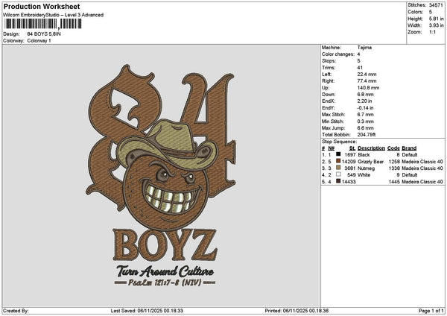Click the Trims value 41
Image resolution: width=447 pixels, height=316 pixels.
pyautogui.click(x=360, y=68)
